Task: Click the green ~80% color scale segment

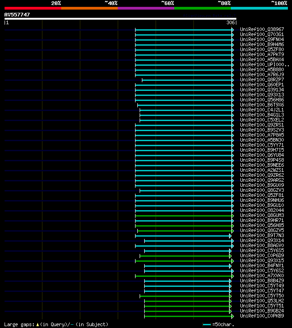Action: 203,8
